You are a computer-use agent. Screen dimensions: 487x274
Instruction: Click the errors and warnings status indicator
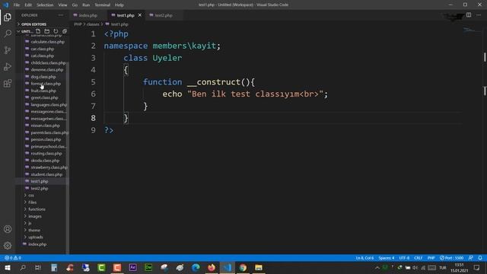point(13,258)
